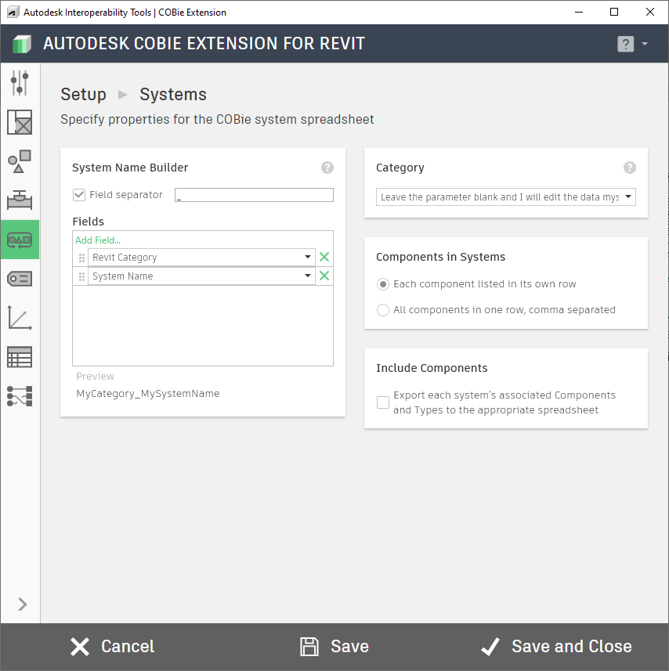Grab the Revit Category row drag handle
669x671 pixels.
81,258
